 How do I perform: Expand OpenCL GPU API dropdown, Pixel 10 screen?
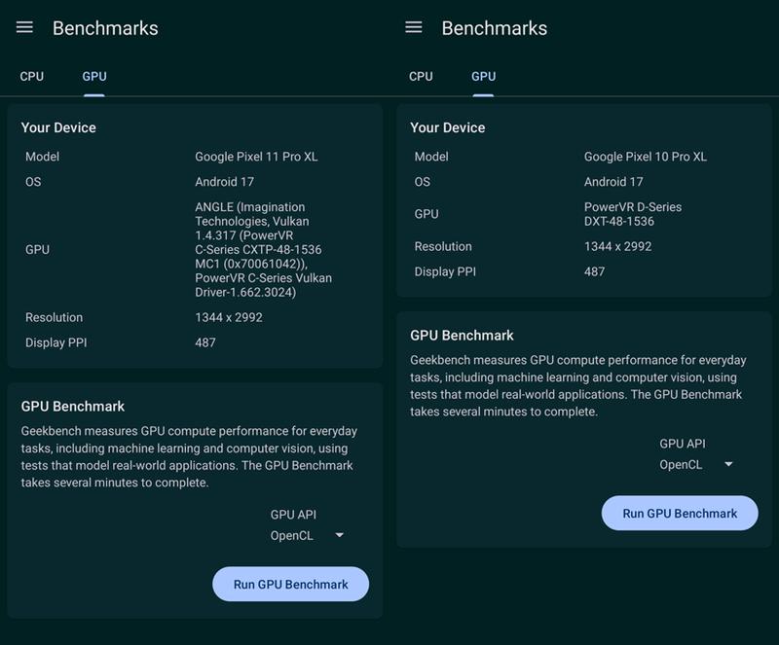pyautogui.click(x=696, y=465)
